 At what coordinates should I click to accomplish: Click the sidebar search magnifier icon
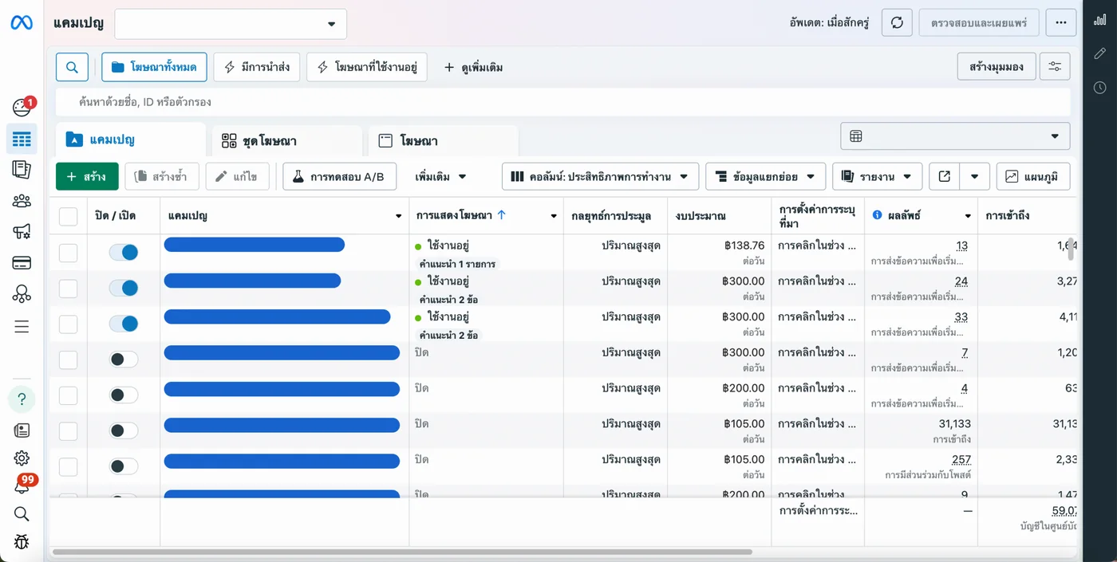pos(22,514)
